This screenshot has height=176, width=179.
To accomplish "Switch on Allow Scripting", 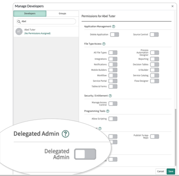I will point(113,119).
